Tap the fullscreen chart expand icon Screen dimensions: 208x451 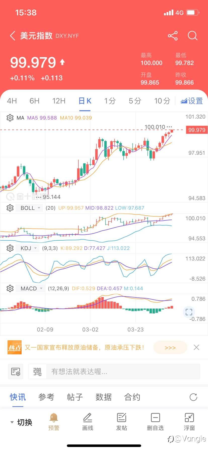189,312
